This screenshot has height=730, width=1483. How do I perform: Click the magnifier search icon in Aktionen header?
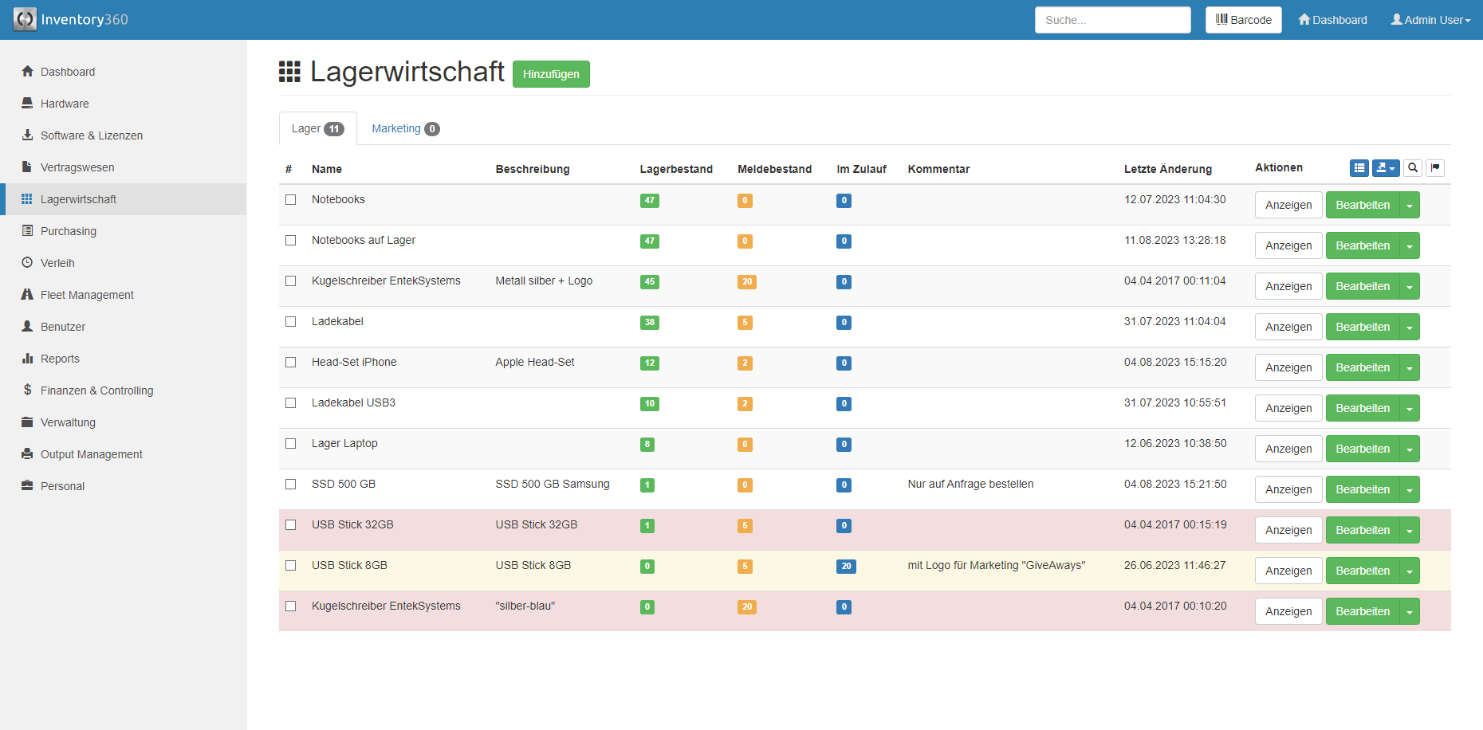(x=1413, y=168)
